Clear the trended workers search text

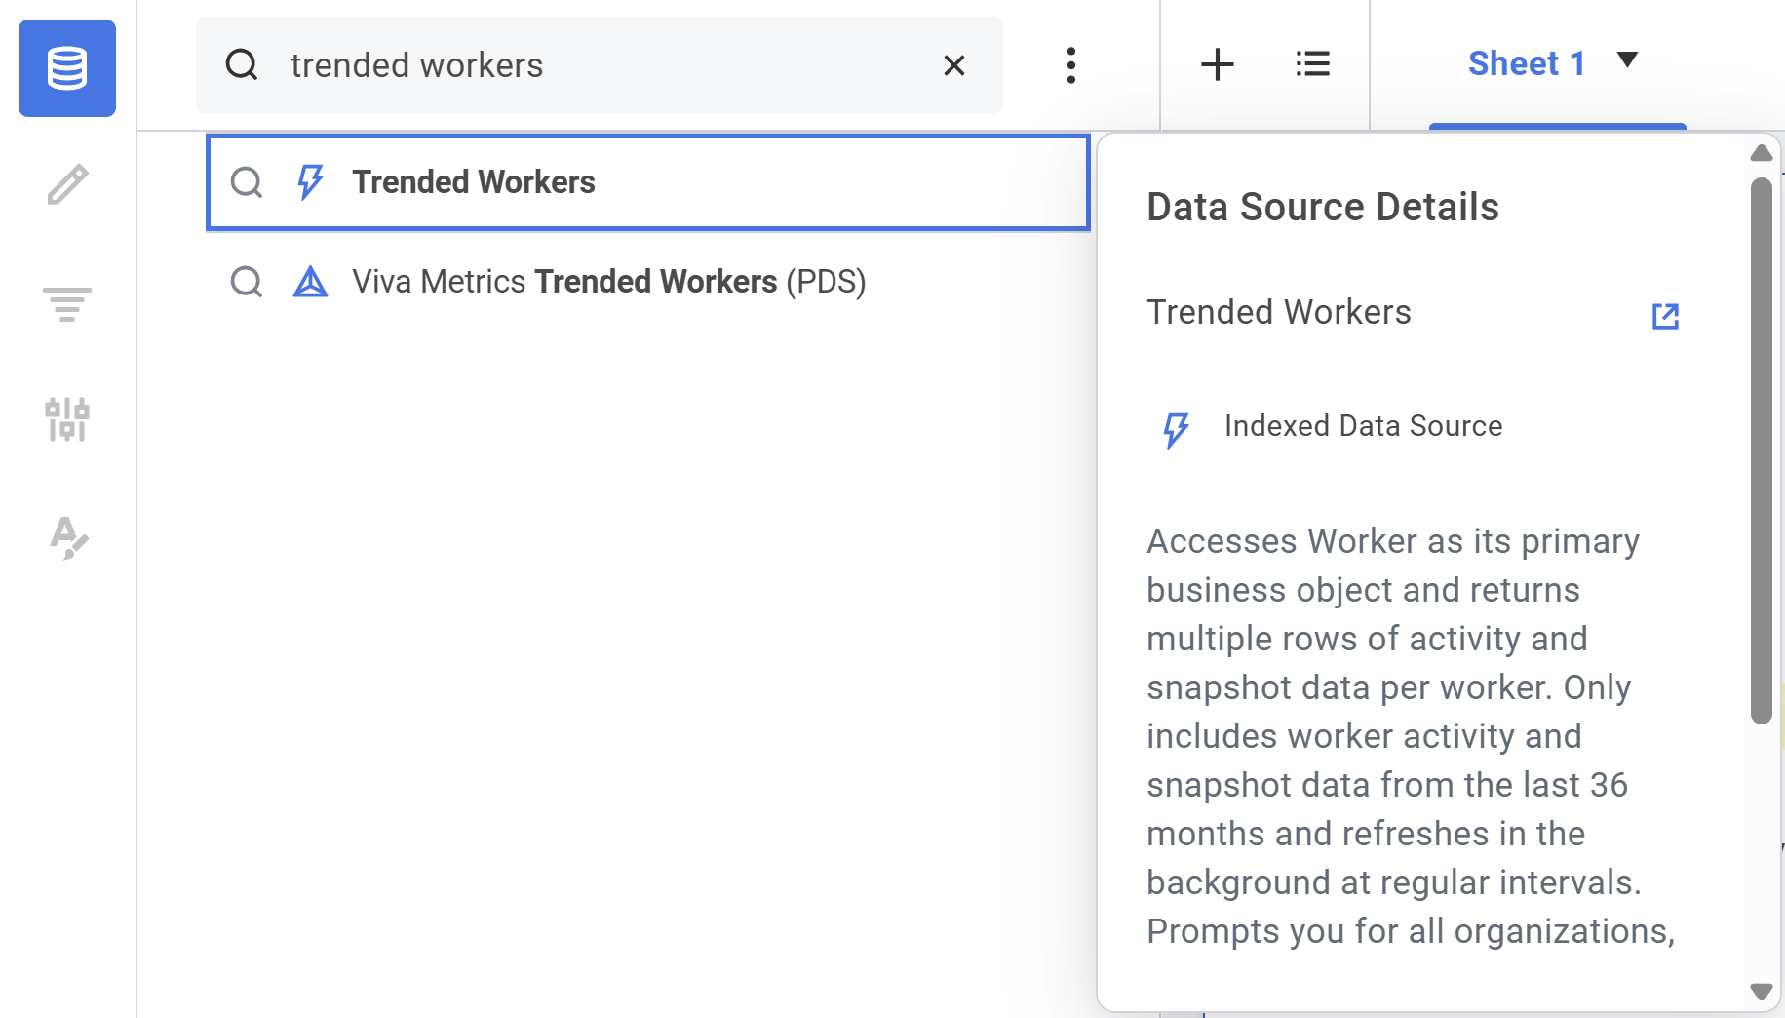click(x=954, y=65)
